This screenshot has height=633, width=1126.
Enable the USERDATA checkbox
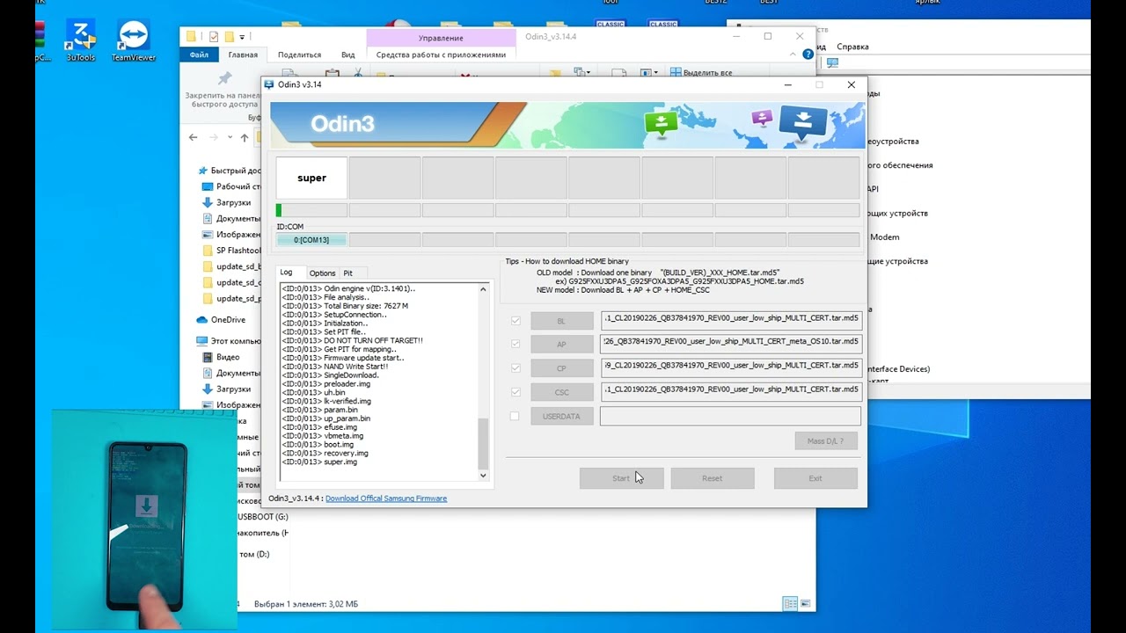pos(515,416)
